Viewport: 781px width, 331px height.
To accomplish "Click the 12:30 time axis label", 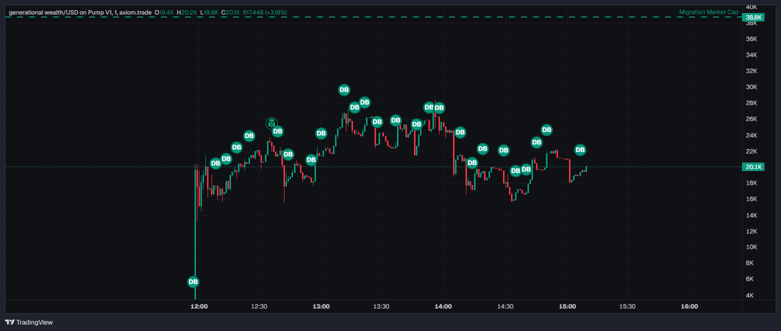I will [260, 306].
